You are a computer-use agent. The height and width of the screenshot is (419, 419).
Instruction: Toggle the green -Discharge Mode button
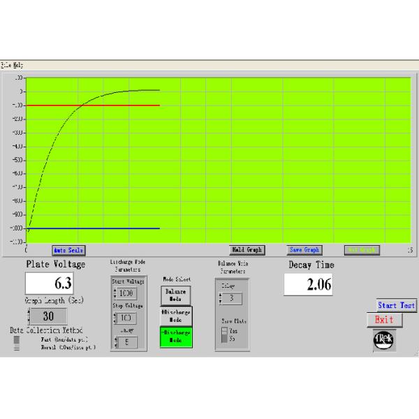(x=175, y=337)
